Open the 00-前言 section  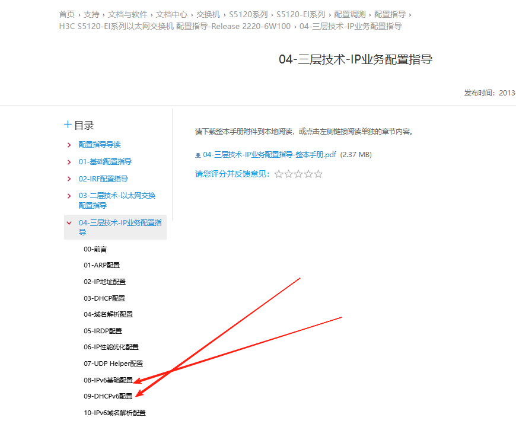click(95, 249)
